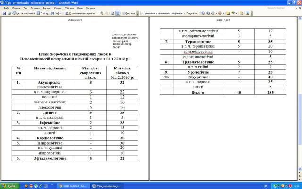Click the Print icon in the toolbar
The width and height of the screenshot is (302, 189).
[8, 13]
